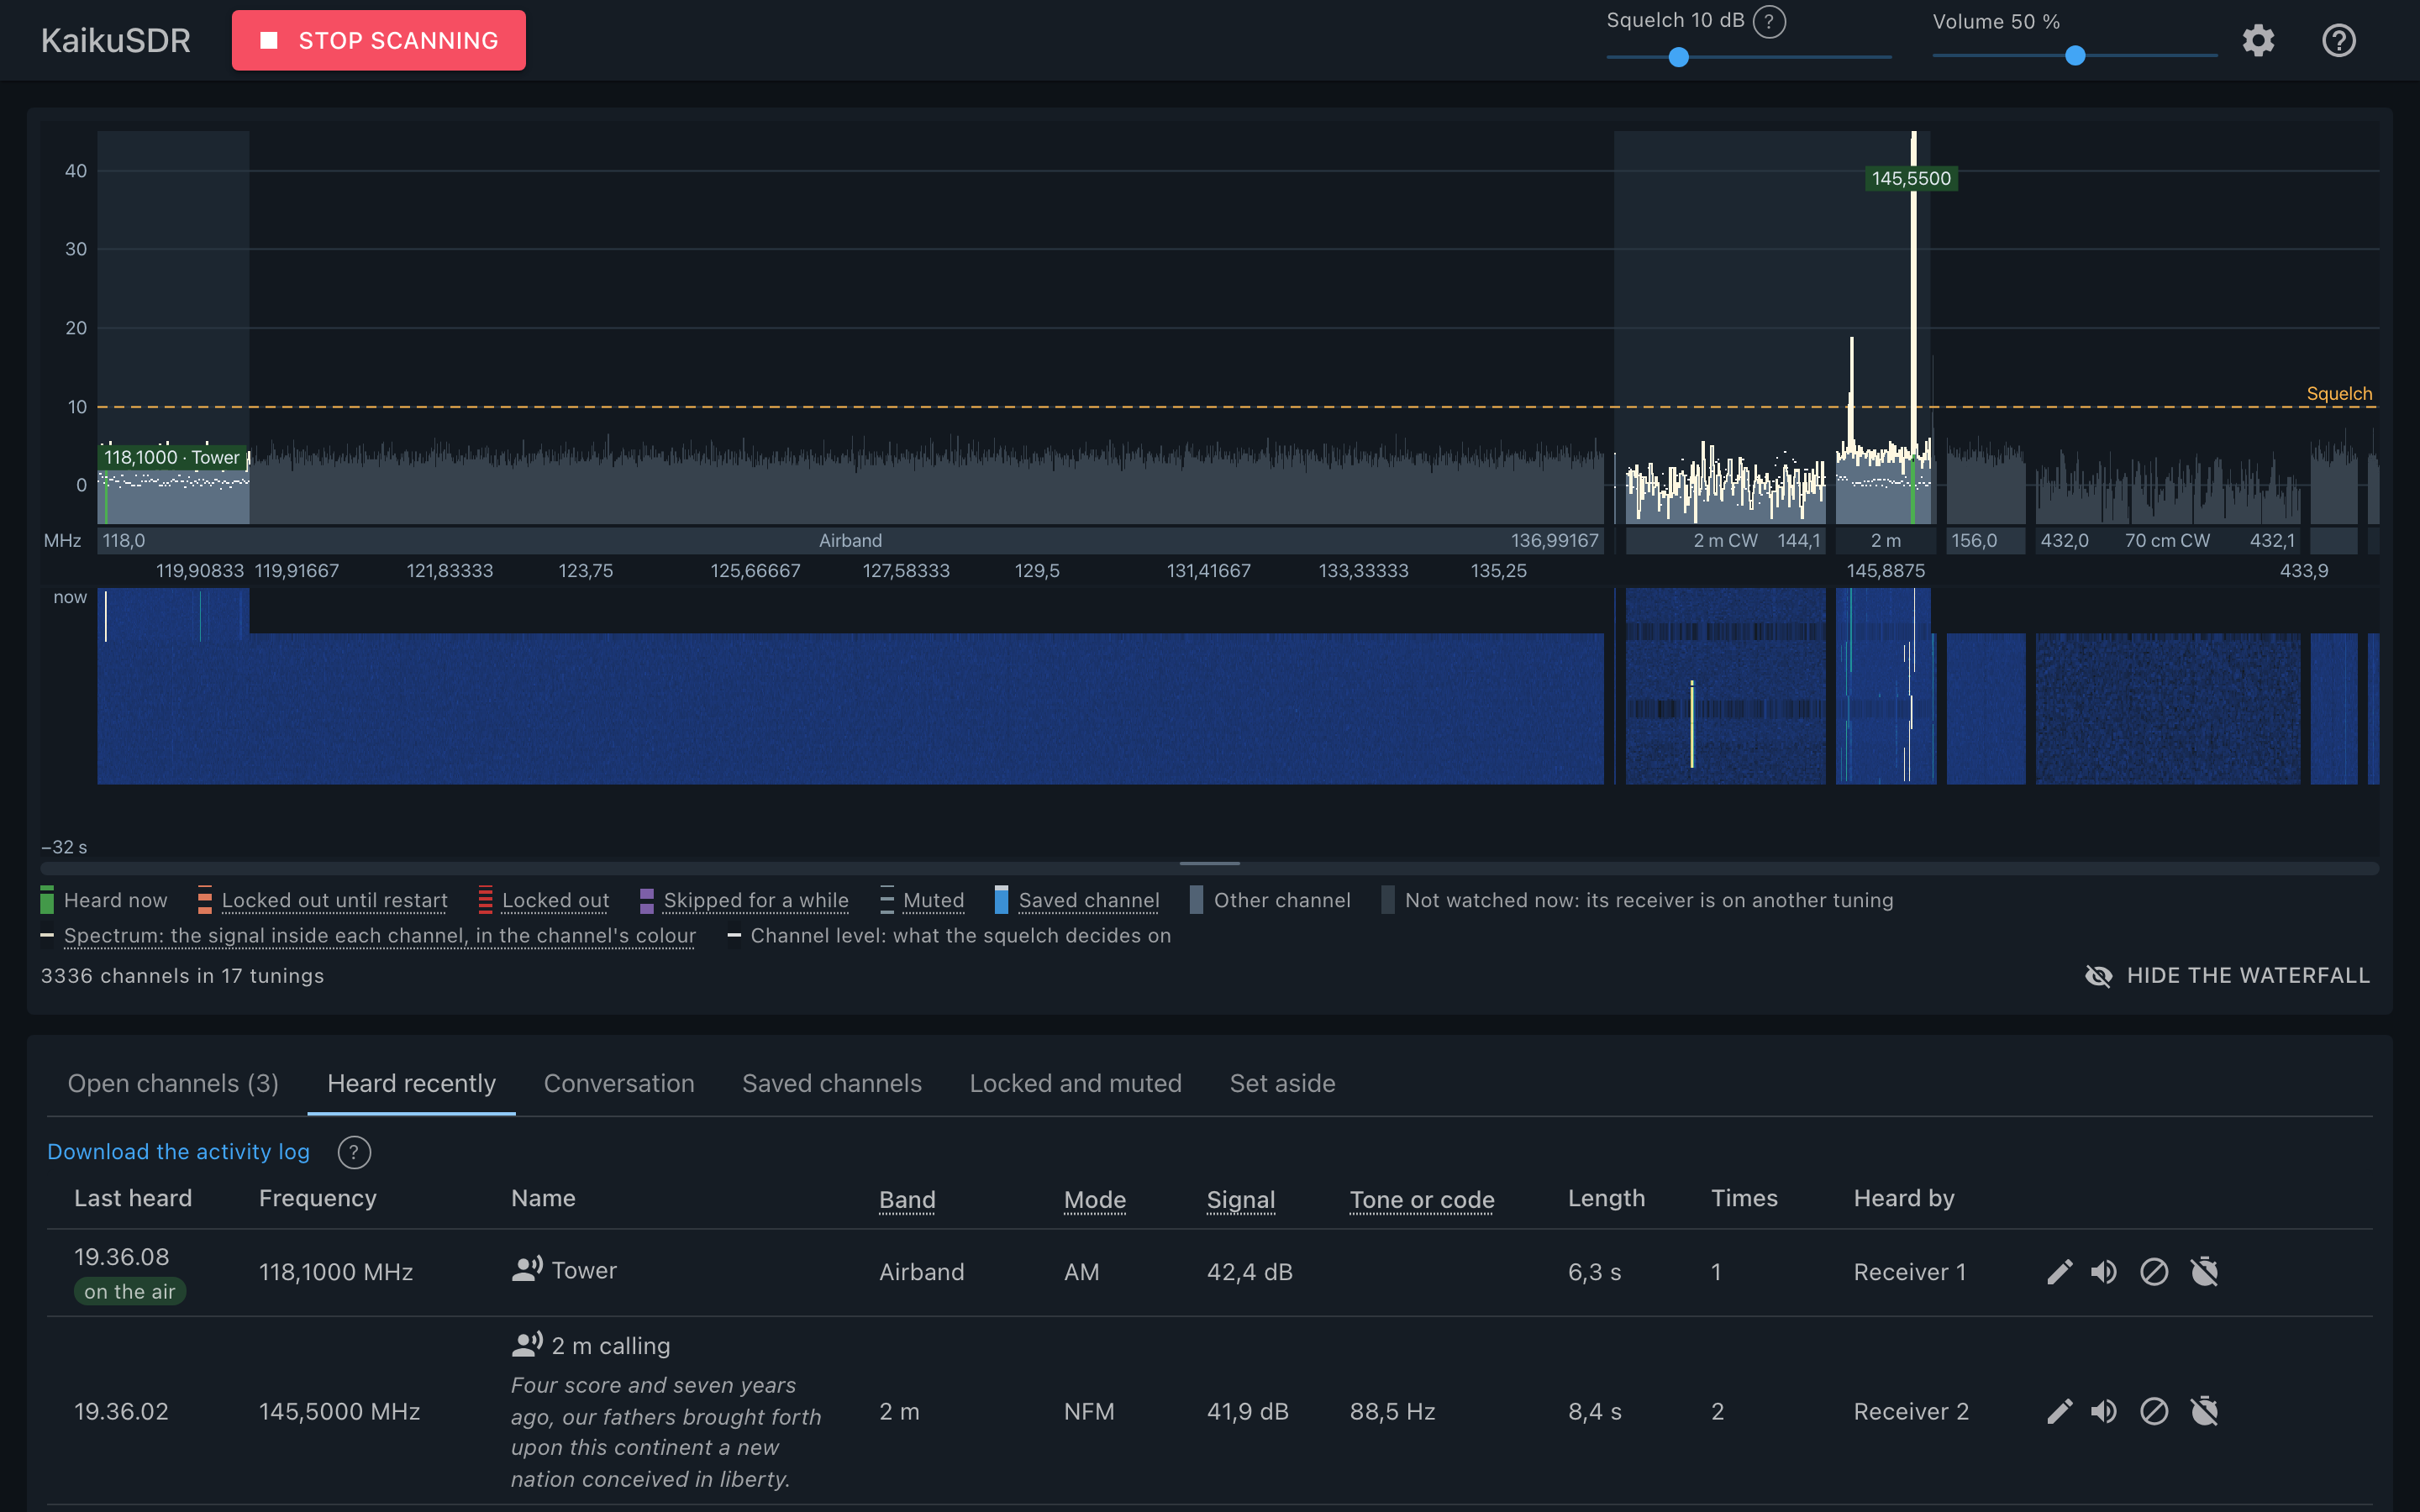Click the 118,1000 · Tower spectrum label
Image resolution: width=2420 pixels, height=1512 pixels.
pos(172,457)
